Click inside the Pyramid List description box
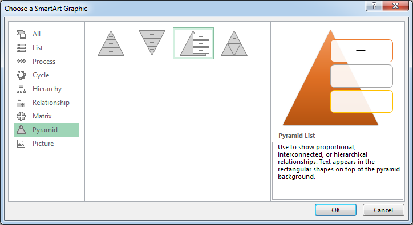Screen dimensions: 413x225 [x=338, y=171]
